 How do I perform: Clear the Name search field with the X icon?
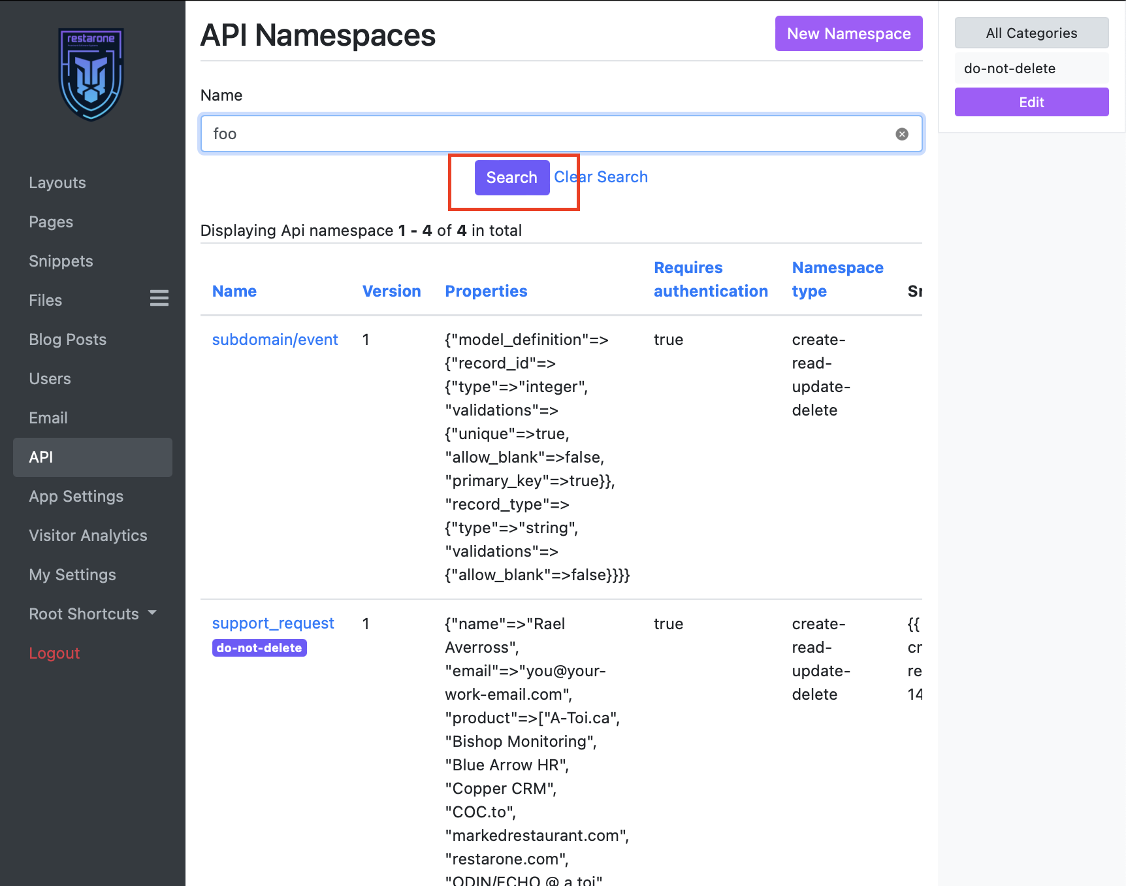point(901,134)
